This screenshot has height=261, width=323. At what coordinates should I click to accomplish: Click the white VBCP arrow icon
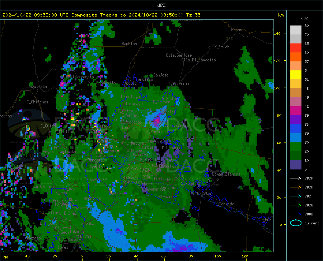coord(296,178)
